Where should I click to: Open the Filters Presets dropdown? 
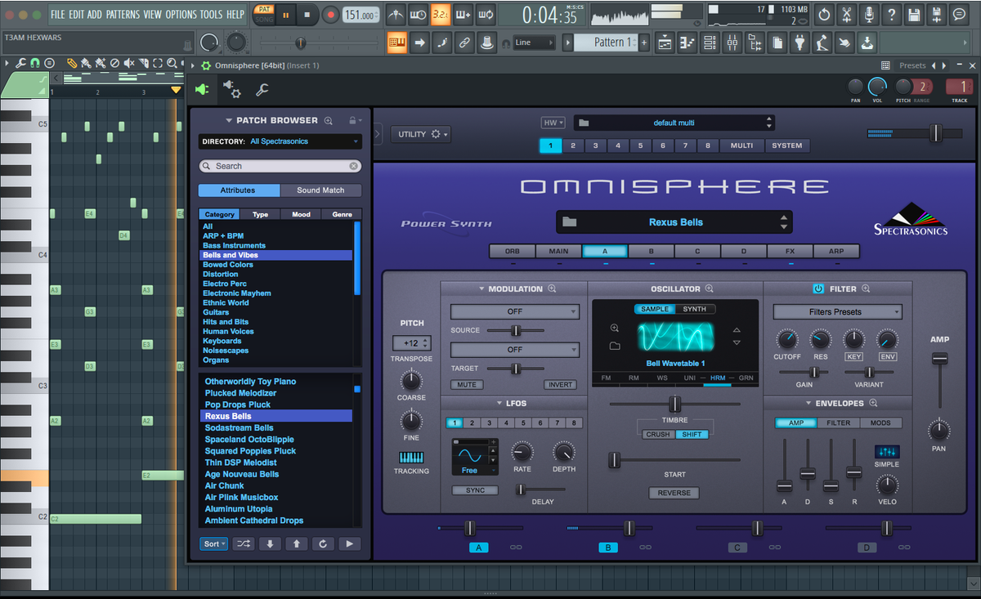(x=838, y=312)
